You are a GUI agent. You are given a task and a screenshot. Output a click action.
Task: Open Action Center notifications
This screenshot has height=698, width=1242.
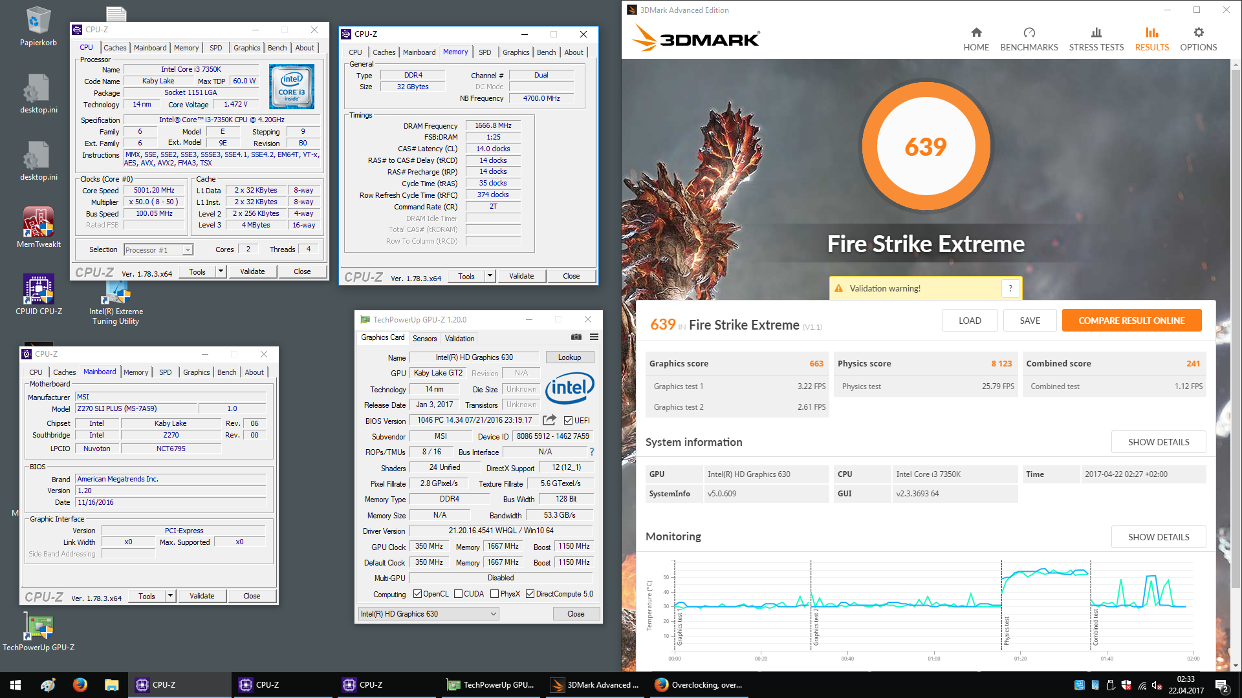pyautogui.click(x=1222, y=685)
